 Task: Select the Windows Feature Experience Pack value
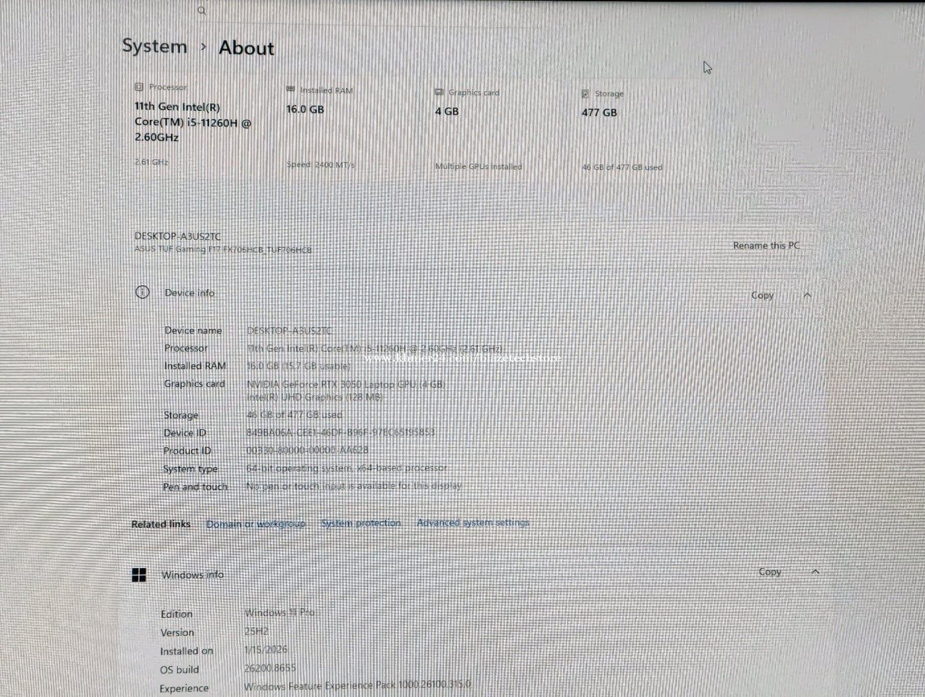[x=357, y=685]
